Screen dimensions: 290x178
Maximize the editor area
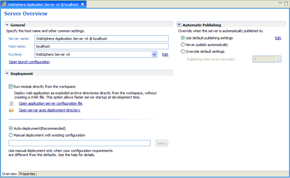pyautogui.click(x=286, y=3)
